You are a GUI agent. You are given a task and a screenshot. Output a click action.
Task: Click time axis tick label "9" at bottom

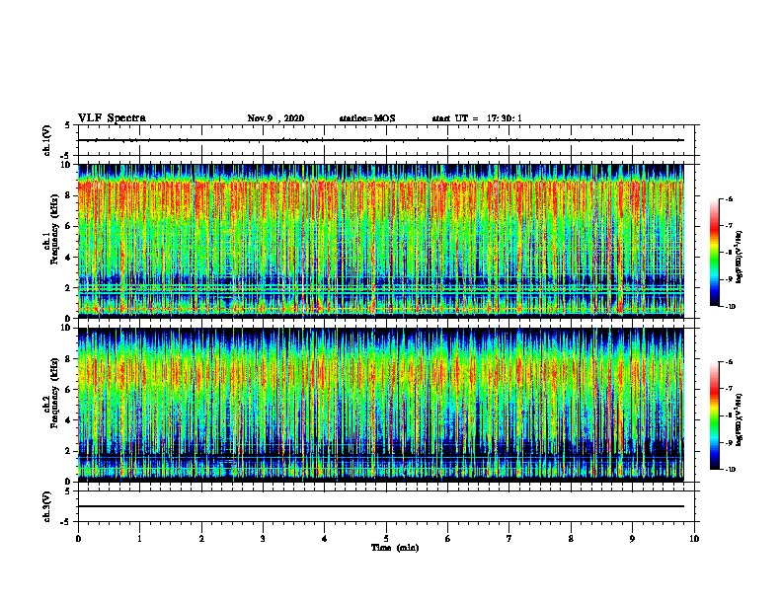(x=632, y=539)
